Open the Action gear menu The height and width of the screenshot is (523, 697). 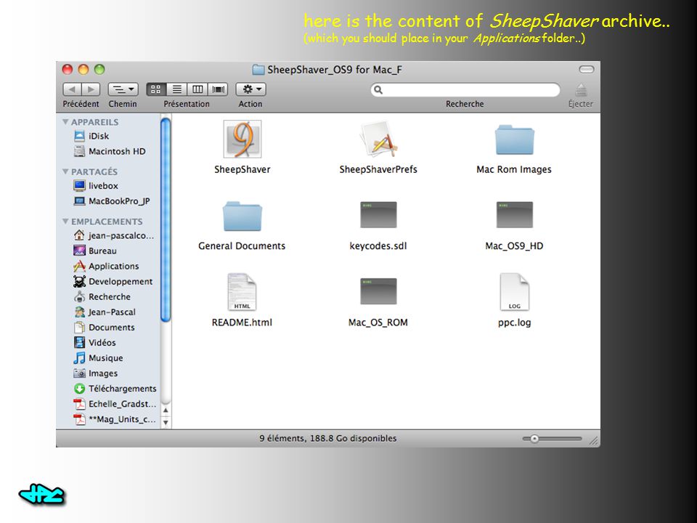(x=250, y=89)
